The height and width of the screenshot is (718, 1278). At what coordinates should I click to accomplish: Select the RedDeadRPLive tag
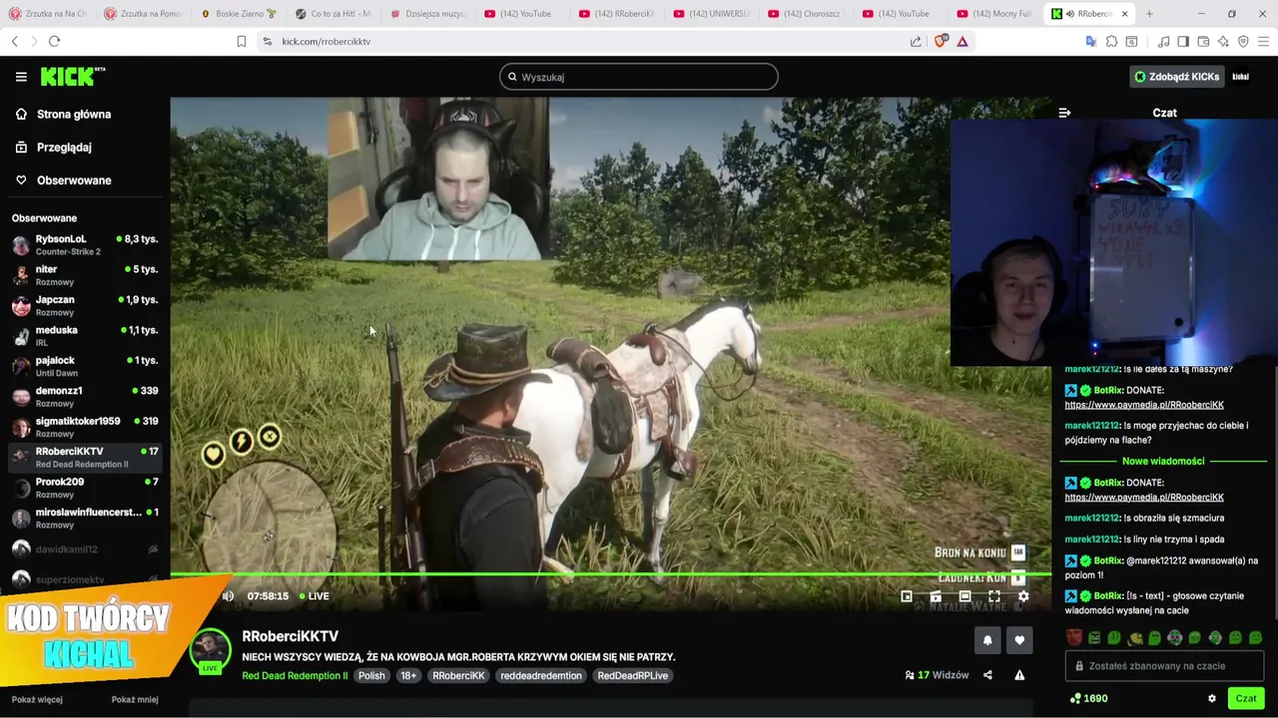click(633, 675)
